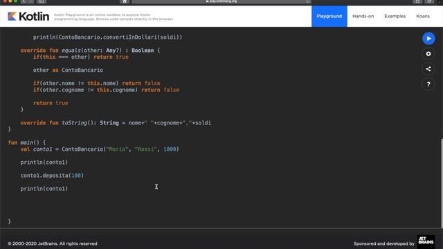Image resolution: width=443 pixels, height=249 pixels.
Task: Switch to the Playground tab
Action: point(329,17)
